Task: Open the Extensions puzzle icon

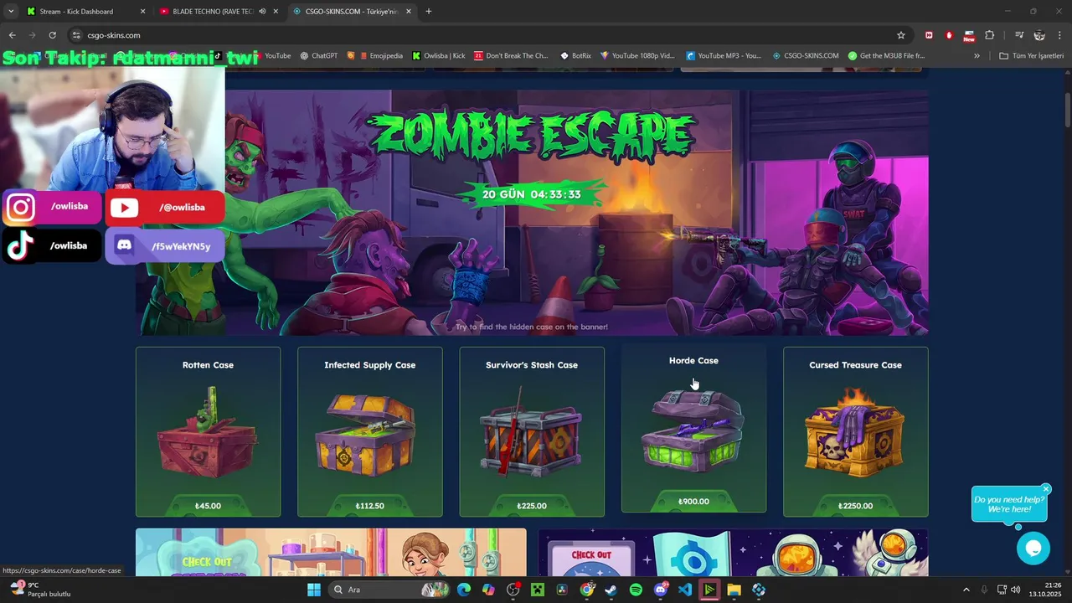Action: point(989,35)
